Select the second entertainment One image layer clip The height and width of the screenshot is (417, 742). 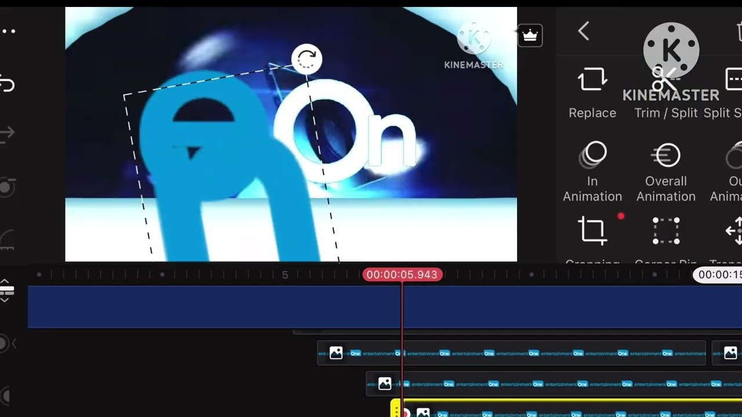554,383
